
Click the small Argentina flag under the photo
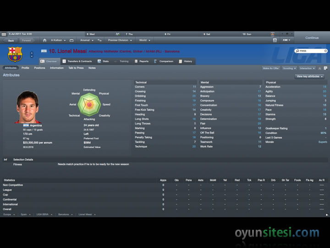click(26, 125)
